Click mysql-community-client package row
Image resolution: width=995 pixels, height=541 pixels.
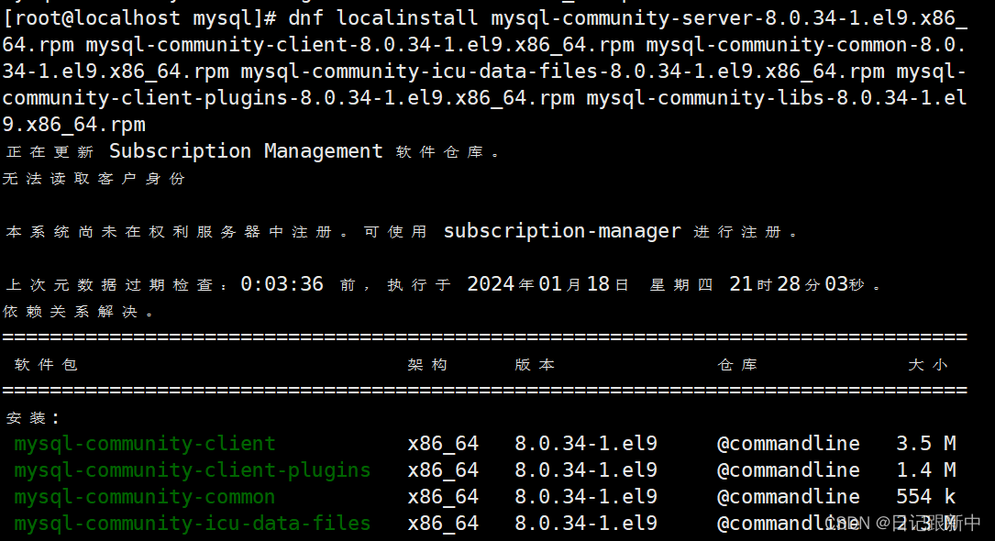144,443
